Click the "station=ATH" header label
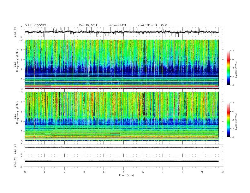This screenshot has height=193, width=250. coord(117,25)
